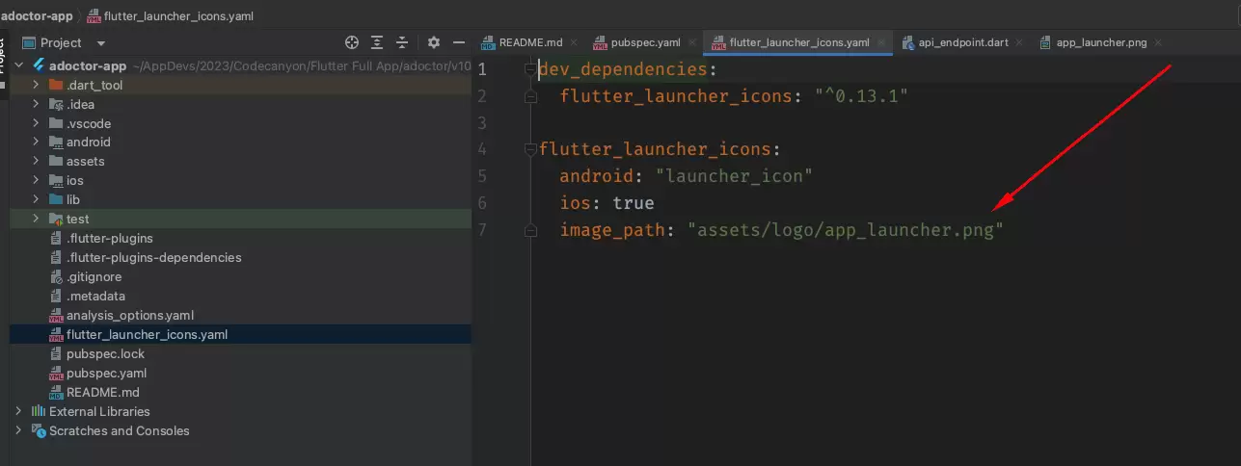Click the Dart file icon on api_endpoint.dart tab
The height and width of the screenshot is (466, 1241).
point(909,42)
